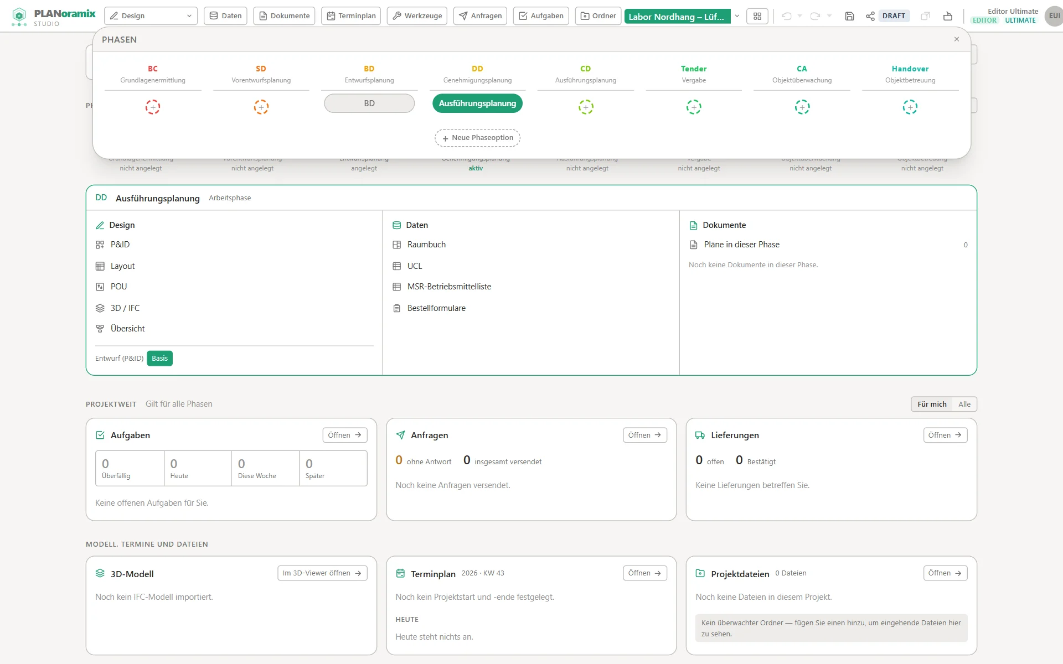The width and height of the screenshot is (1063, 664).
Task: Click the undo arrow icon
Action: [786, 16]
